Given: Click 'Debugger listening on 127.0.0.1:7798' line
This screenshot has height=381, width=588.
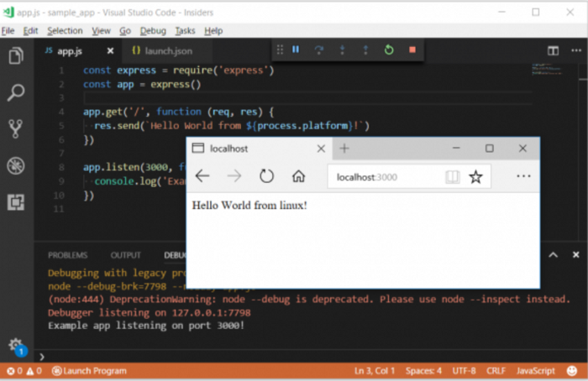Looking at the screenshot, I should [x=150, y=312].
